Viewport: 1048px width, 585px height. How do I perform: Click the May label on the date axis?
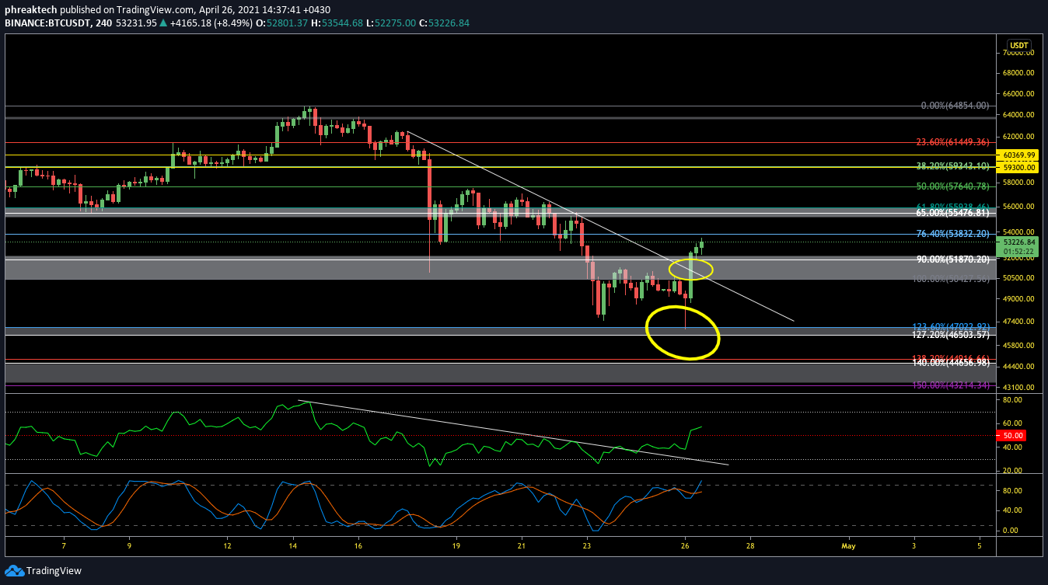click(848, 546)
